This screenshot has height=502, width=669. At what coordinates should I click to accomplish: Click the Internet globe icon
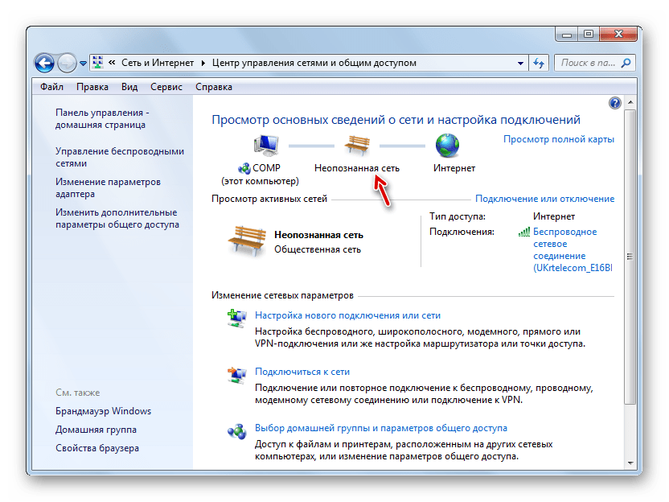tap(447, 145)
